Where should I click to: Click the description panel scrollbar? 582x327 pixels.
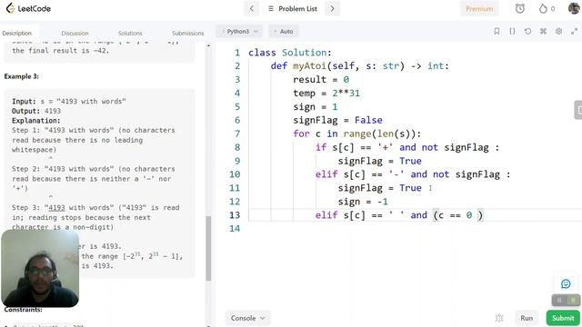(x=208, y=248)
